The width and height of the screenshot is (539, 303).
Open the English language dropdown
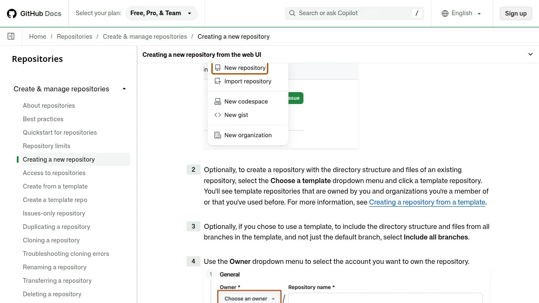pos(462,13)
